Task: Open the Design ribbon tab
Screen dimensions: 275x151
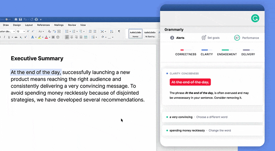Action: (x=17, y=25)
